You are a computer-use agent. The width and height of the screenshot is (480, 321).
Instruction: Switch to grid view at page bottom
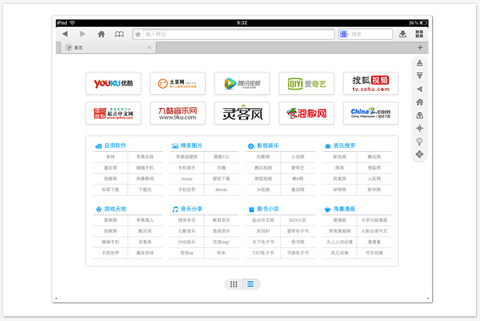coord(233,284)
